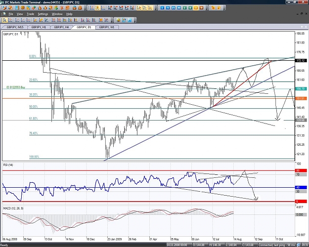Screen dimensions: 309x247
Task: Select the cursor pointer tool
Action: pyautogui.click(x=4, y=20)
